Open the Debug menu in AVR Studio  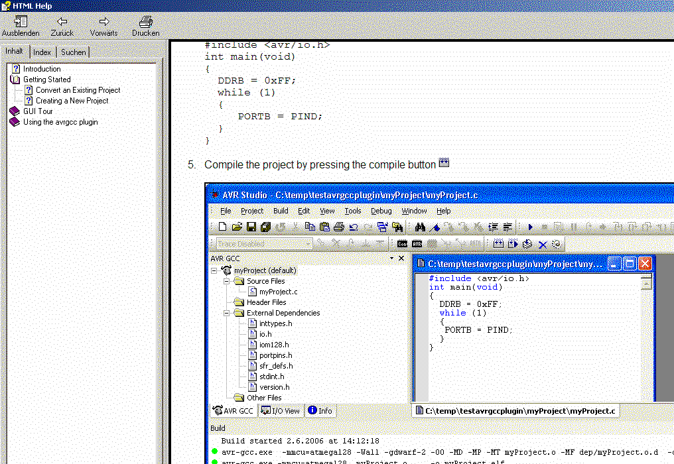pyautogui.click(x=381, y=211)
